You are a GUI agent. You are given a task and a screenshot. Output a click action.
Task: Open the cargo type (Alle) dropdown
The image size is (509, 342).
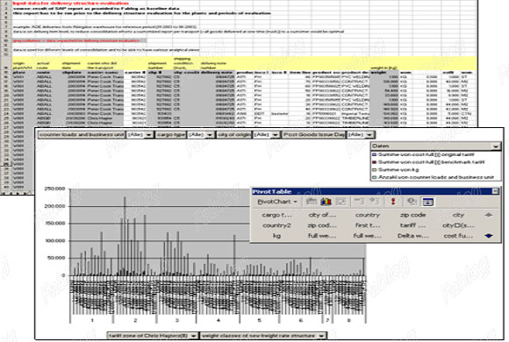click(x=210, y=134)
